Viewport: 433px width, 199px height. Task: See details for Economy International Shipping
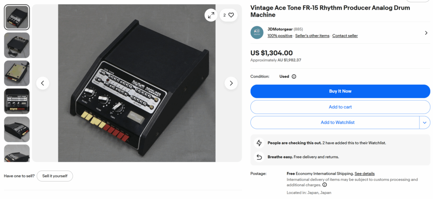[364, 174]
